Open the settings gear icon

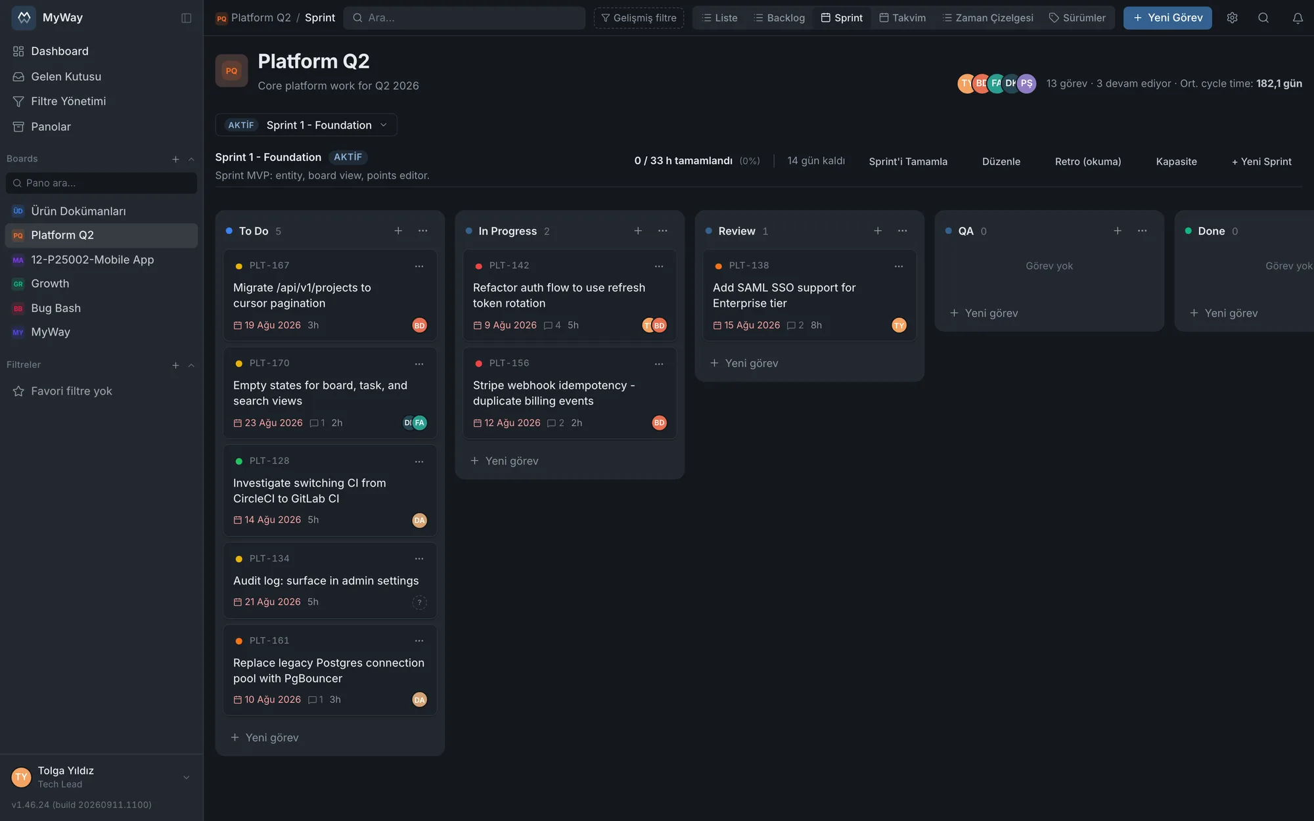(1232, 18)
